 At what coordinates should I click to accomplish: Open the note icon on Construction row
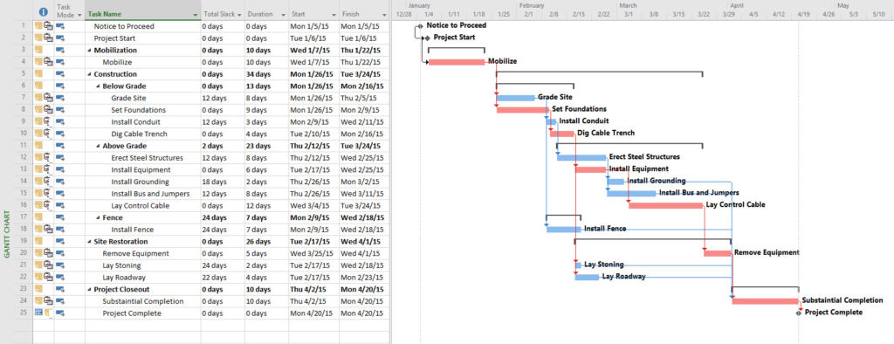(38, 74)
